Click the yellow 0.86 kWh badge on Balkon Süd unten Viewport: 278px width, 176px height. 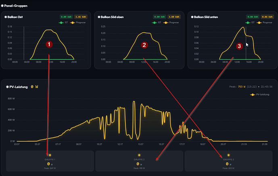coord(268,17)
